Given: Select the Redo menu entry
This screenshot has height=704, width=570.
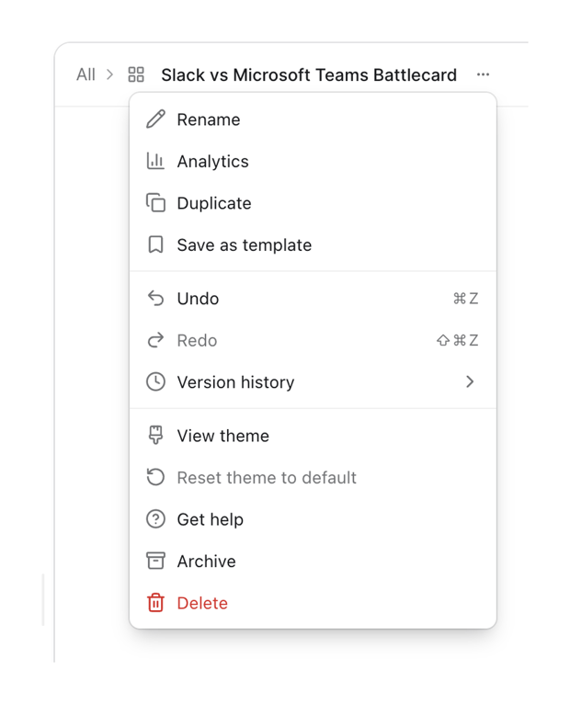Looking at the screenshot, I should pyautogui.click(x=313, y=340).
